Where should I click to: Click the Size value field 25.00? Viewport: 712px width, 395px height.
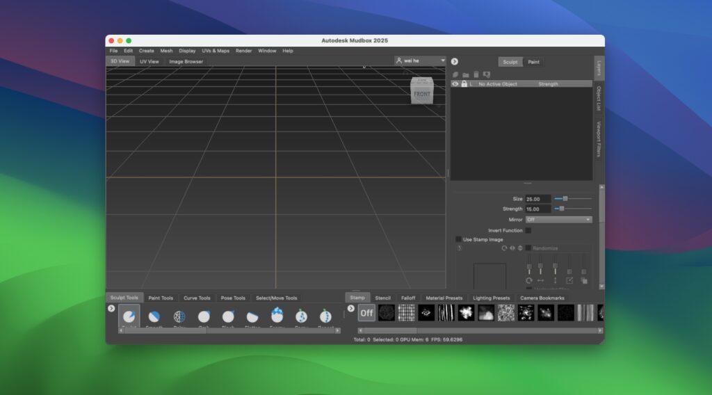tap(538, 199)
